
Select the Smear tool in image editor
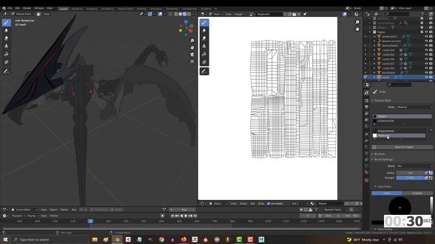pyautogui.click(x=204, y=38)
